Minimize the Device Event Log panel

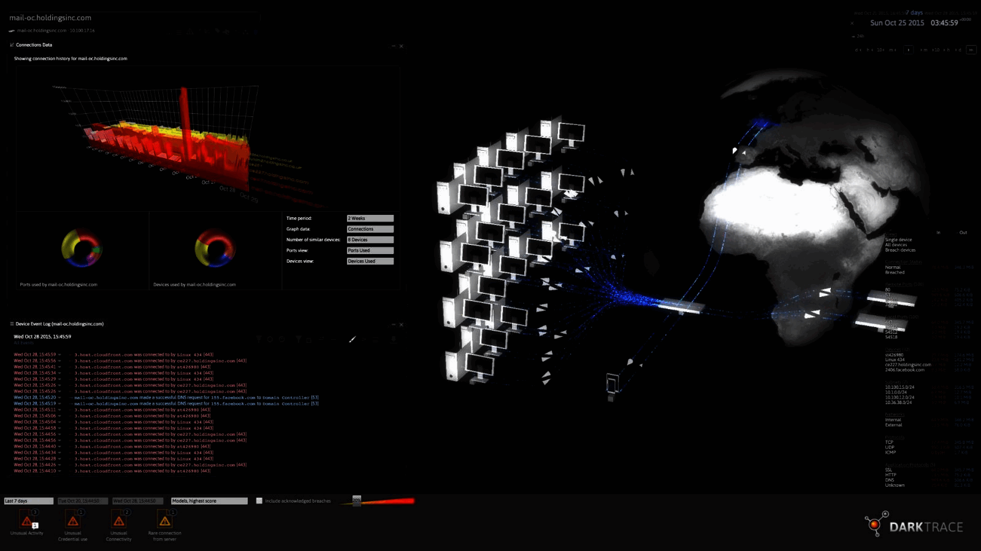pyautogui.click(x=394, y=324)
